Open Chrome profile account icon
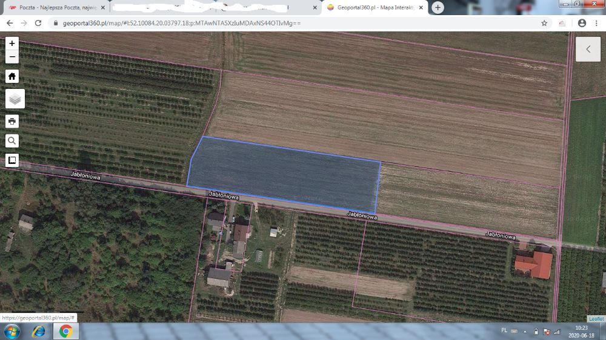The height and width of the screenshot is (340, 606). click(x=582, y=23)
